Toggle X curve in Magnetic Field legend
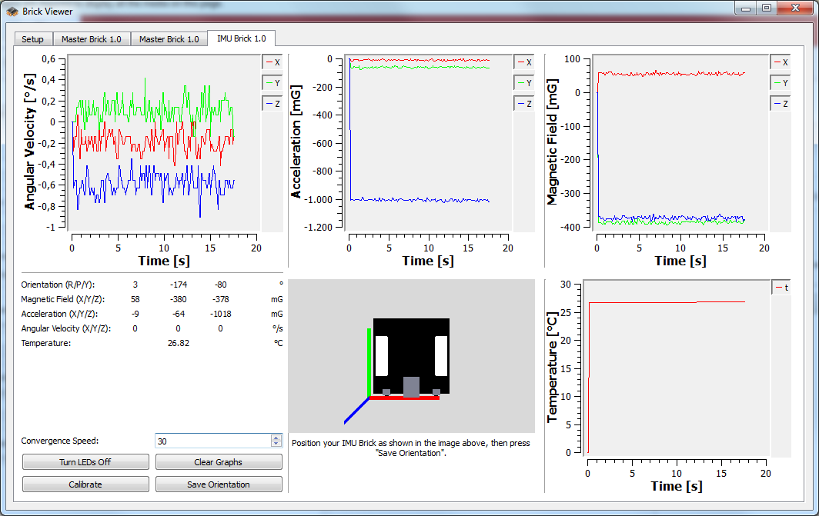This screenshot has width=819, height=516. click(780, 62)
